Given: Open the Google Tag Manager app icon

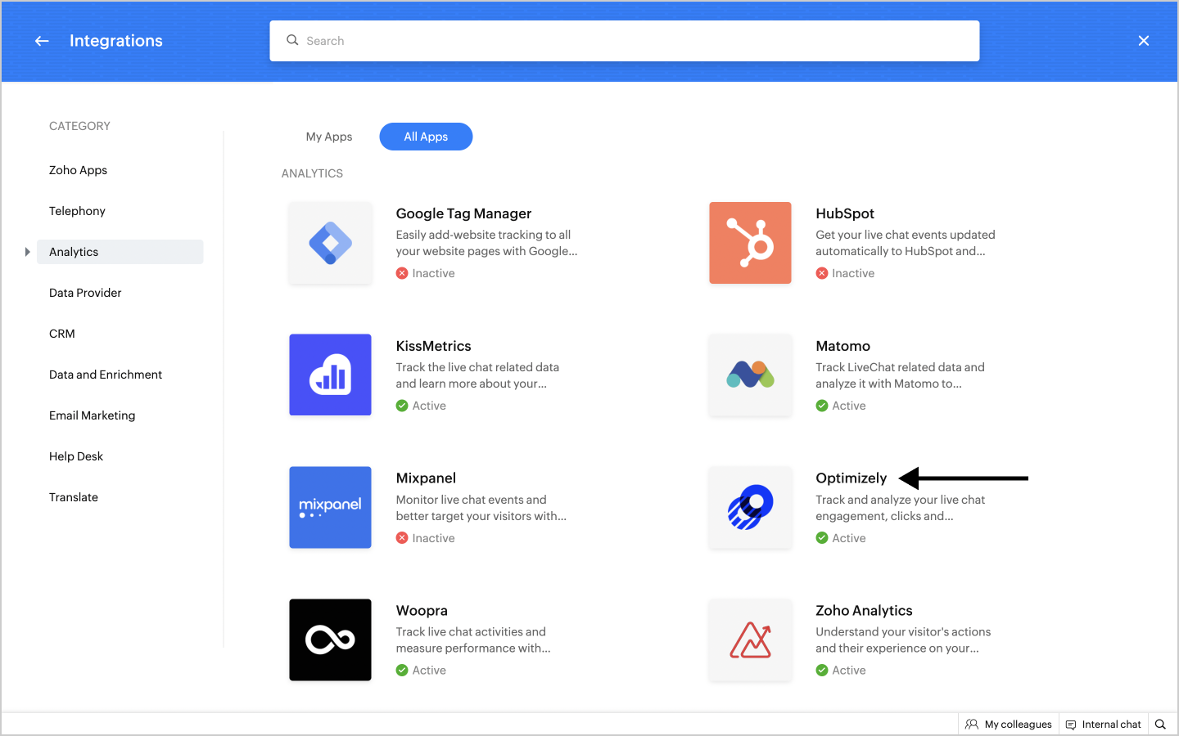Looking at the screenshot, I should click(x=330, y=243).
